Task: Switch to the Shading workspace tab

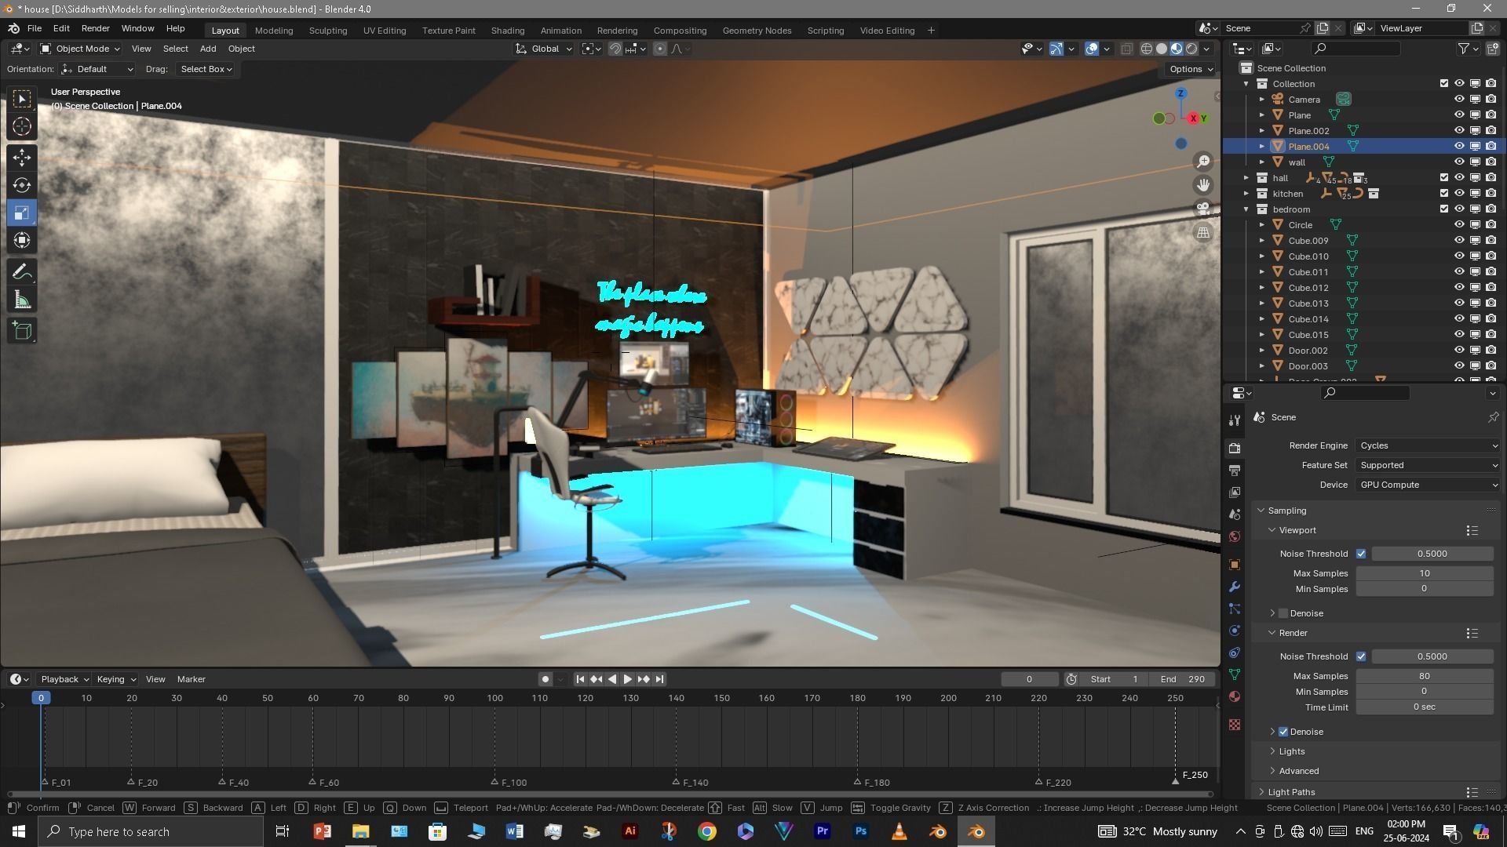Action: tap(507, 31)
